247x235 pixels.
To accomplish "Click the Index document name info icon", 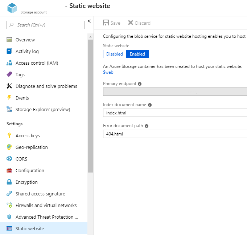I will [x=150, y=105].
